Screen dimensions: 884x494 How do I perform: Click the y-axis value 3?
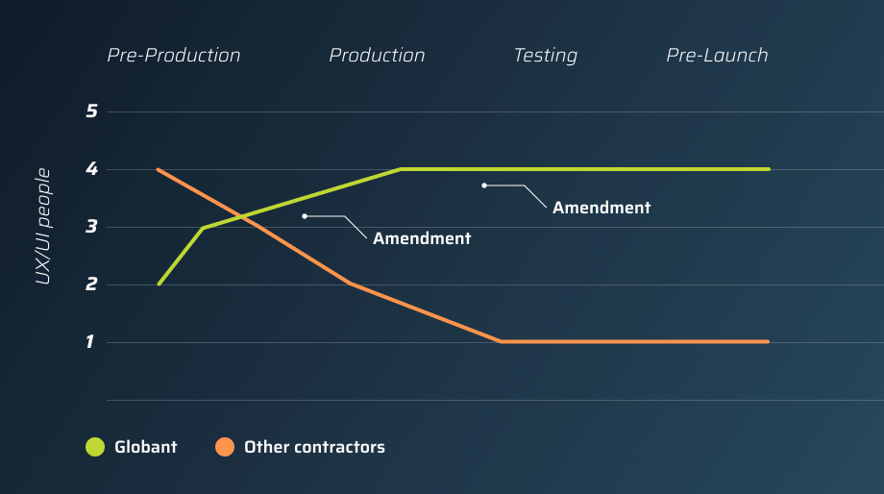(92, 228)
